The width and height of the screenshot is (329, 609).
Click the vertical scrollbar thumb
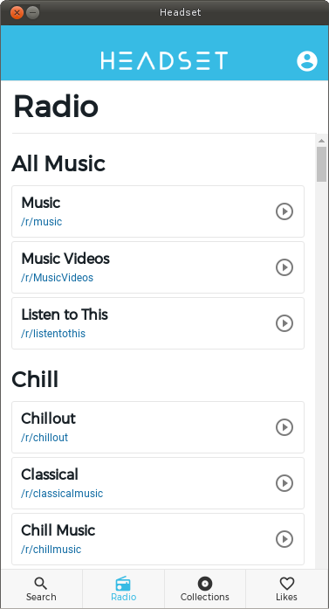[322, 164]
